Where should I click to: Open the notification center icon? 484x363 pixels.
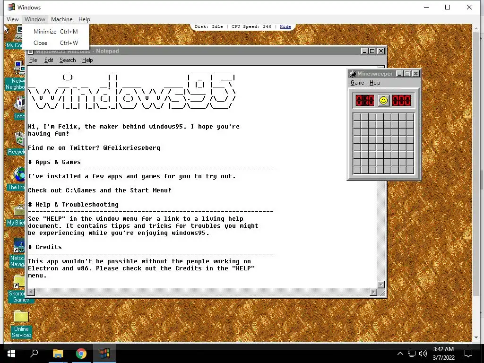pos(468,354)
